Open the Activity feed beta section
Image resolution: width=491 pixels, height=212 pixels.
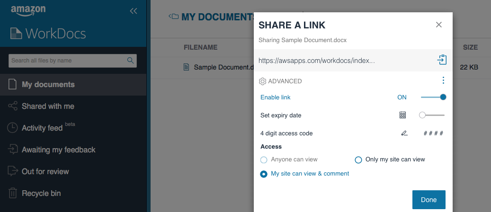click(73, 128)
